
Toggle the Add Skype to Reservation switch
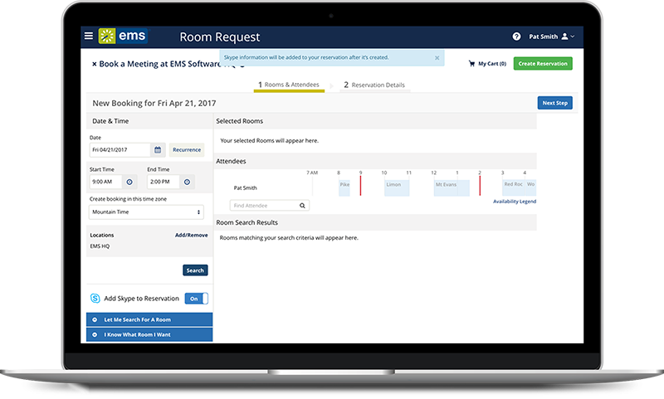(196, 299)
